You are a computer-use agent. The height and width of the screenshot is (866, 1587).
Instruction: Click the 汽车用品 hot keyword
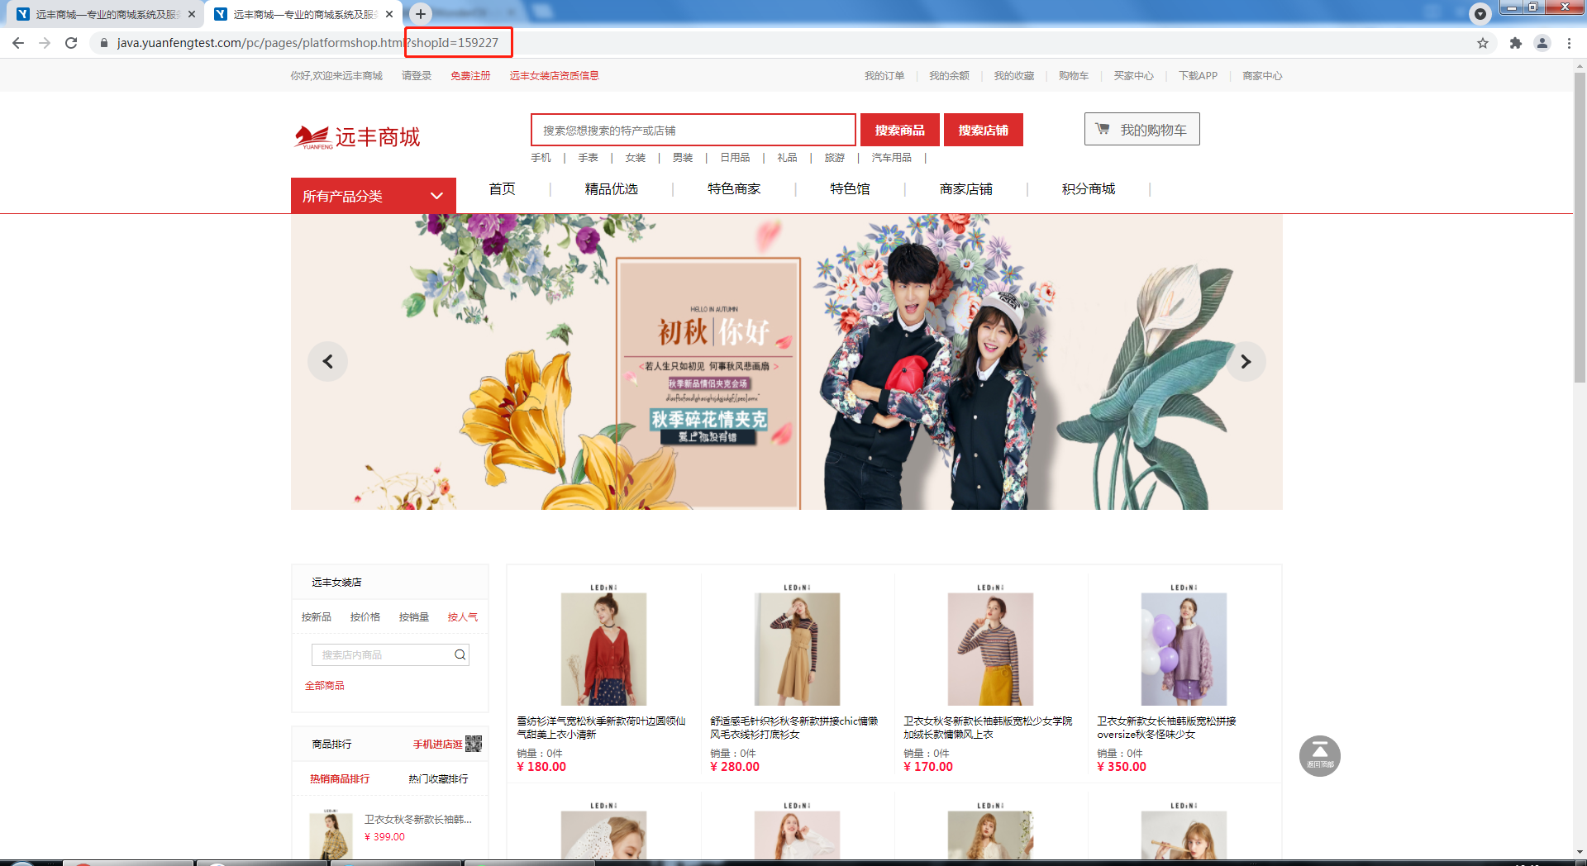click(x=891, y=158)
